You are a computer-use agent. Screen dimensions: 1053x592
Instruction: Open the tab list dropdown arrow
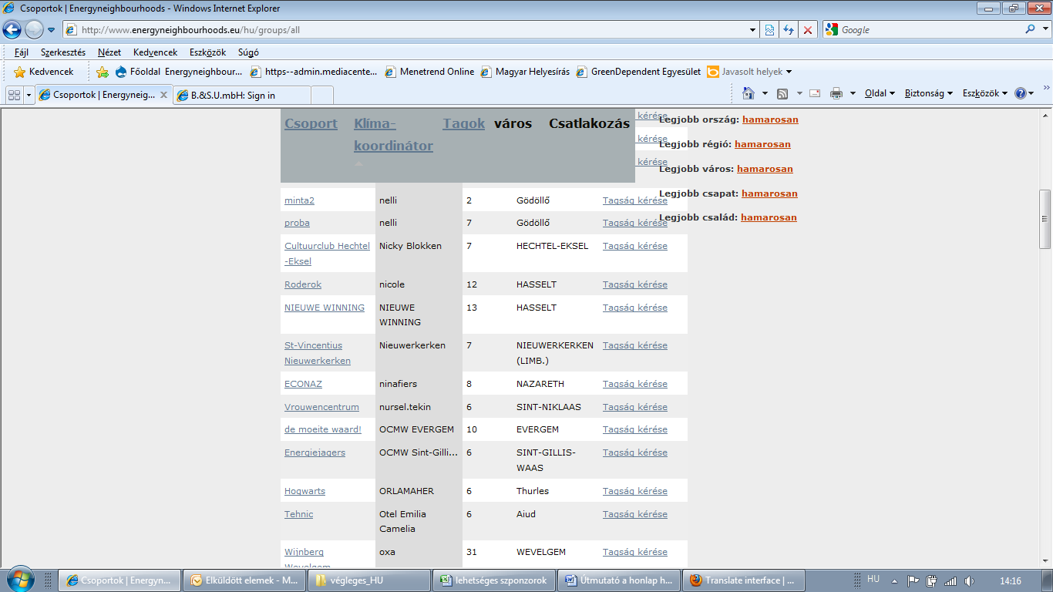pos(29,95)
